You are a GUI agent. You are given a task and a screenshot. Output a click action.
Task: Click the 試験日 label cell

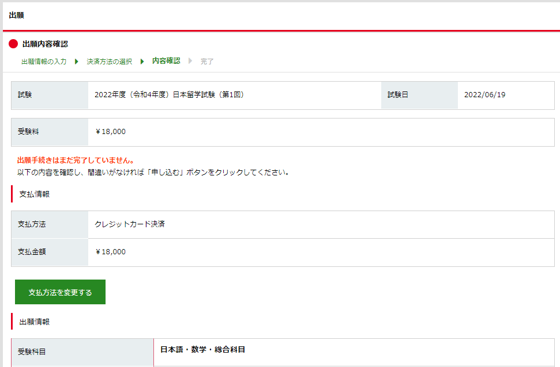click(419, 95)
